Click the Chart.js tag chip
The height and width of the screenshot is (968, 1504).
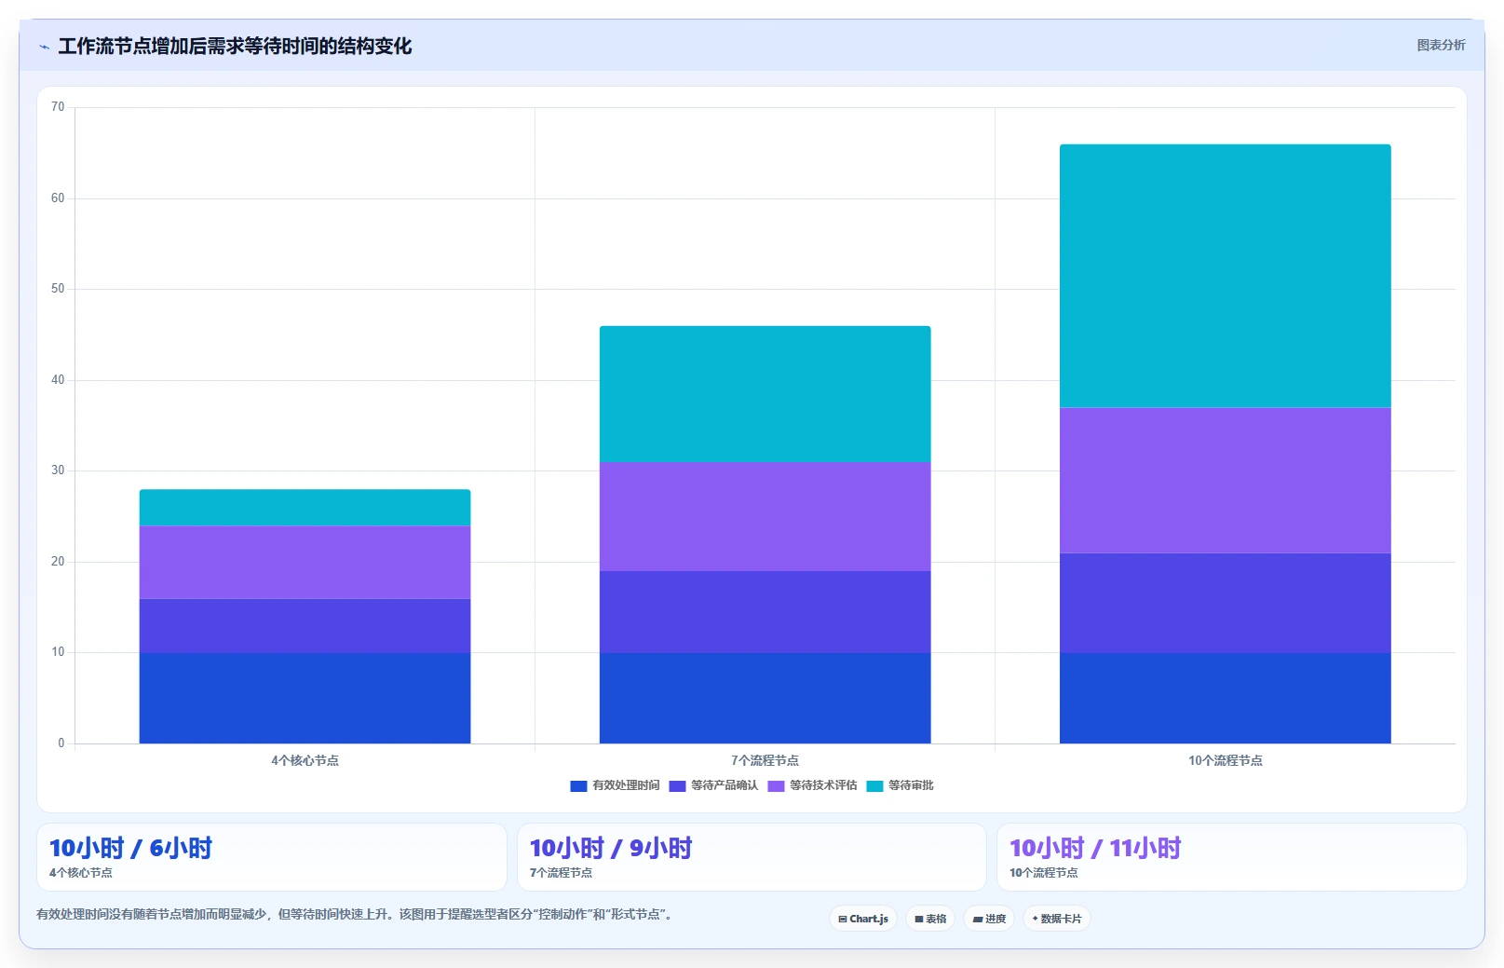pyautogui.click(x=863, y=919)
